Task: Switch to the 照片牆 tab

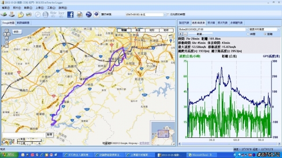Action: click(x=211, y=23)
